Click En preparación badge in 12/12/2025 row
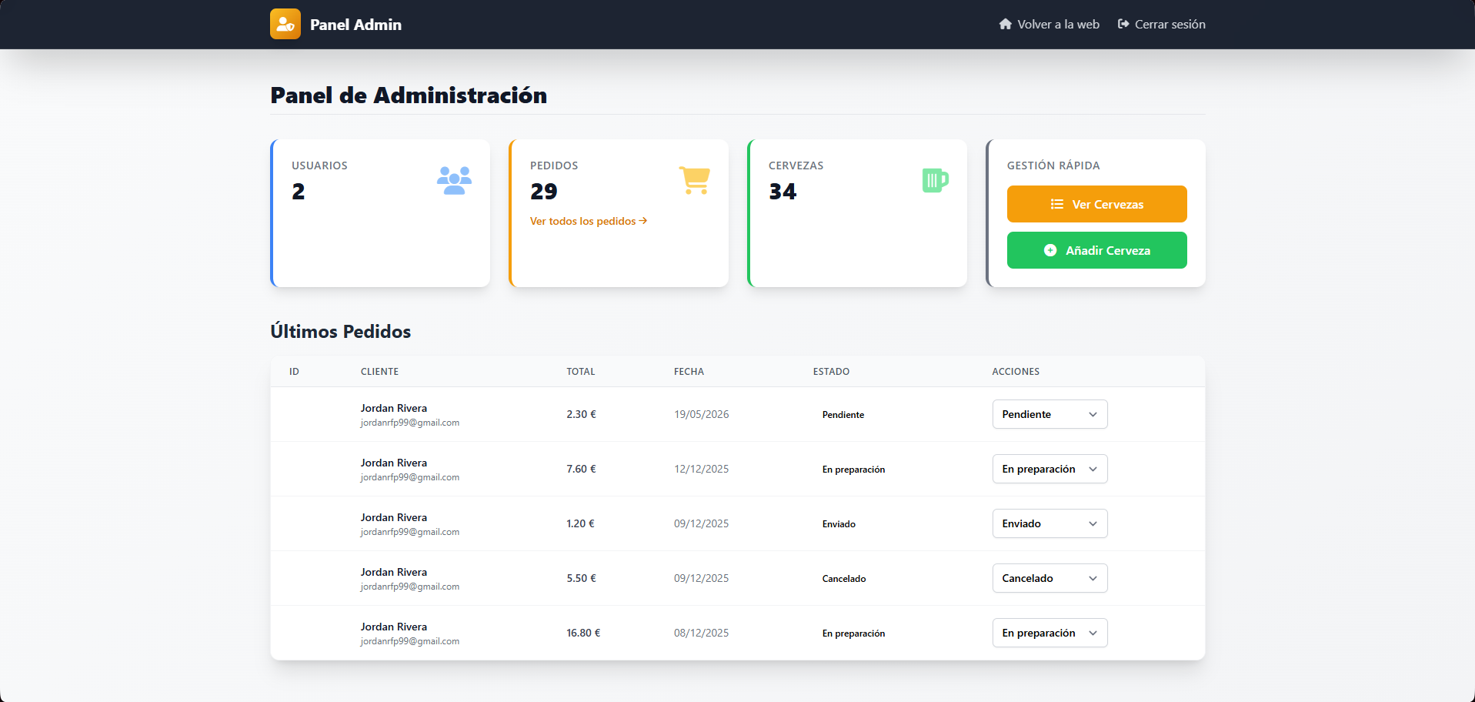 coord(853,470)
